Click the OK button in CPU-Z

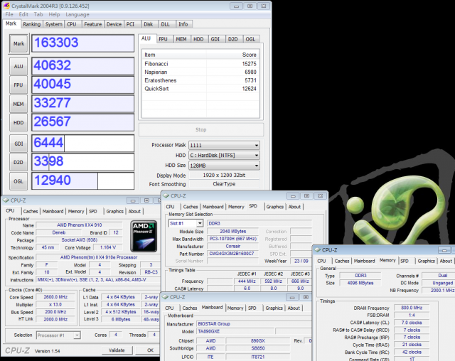150,350
